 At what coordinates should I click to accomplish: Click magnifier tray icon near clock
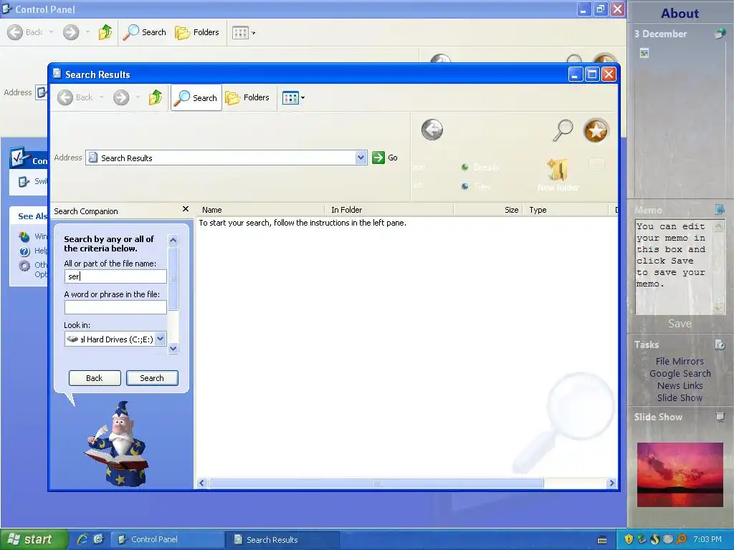tap(681, 539)
